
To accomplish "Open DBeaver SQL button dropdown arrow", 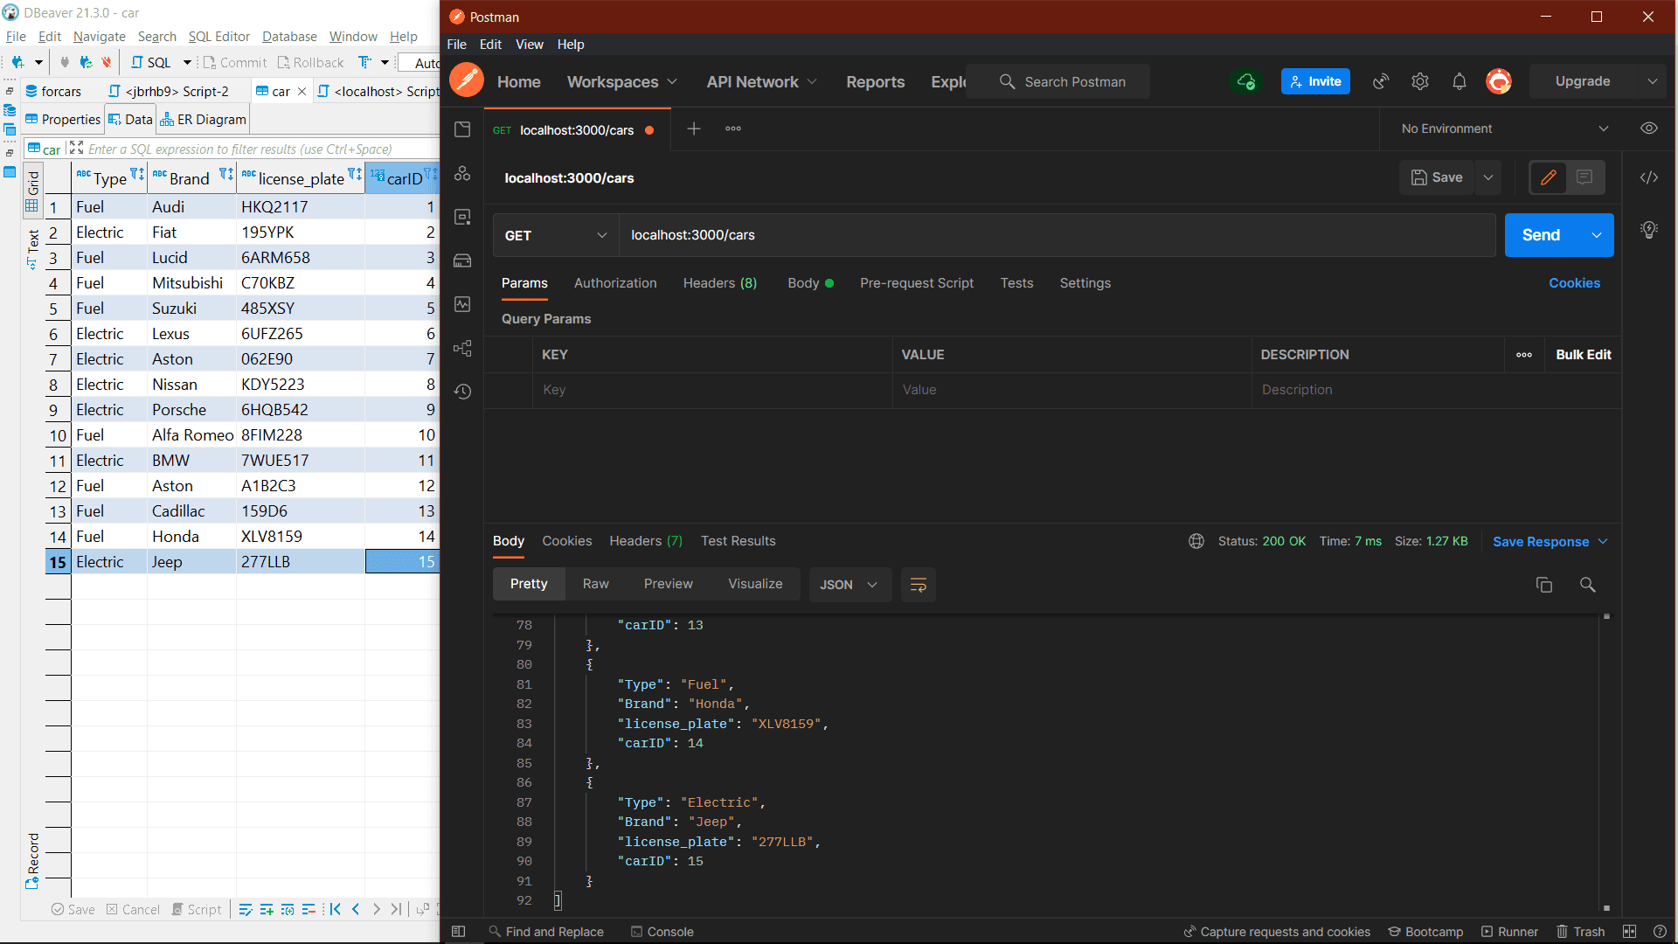I will pos(187,62).
